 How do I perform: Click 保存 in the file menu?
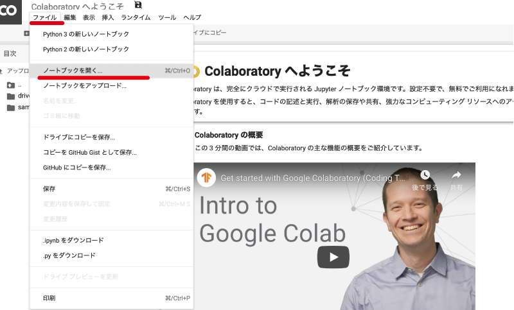111,189
